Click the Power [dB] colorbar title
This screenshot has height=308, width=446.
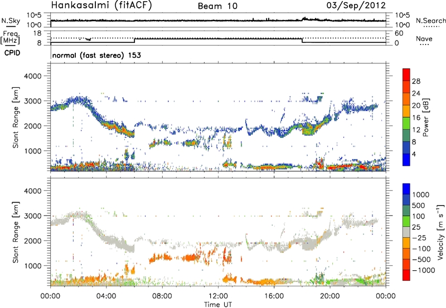tap(425, 117)
